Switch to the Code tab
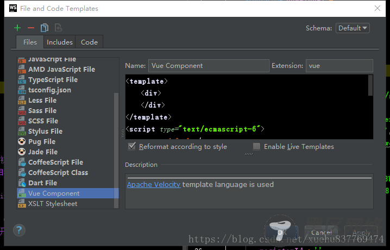The width and height of the screenshot is (390, 250). 89,42
